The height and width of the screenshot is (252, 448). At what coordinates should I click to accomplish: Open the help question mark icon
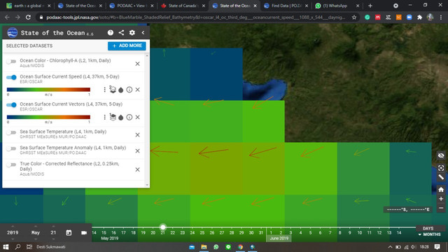tap(111, 33)
